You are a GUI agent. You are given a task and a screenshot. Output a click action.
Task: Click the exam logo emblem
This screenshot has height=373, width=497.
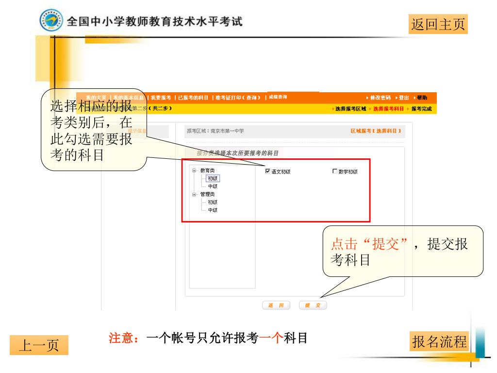pyautogui.click(x=51, y=20)
